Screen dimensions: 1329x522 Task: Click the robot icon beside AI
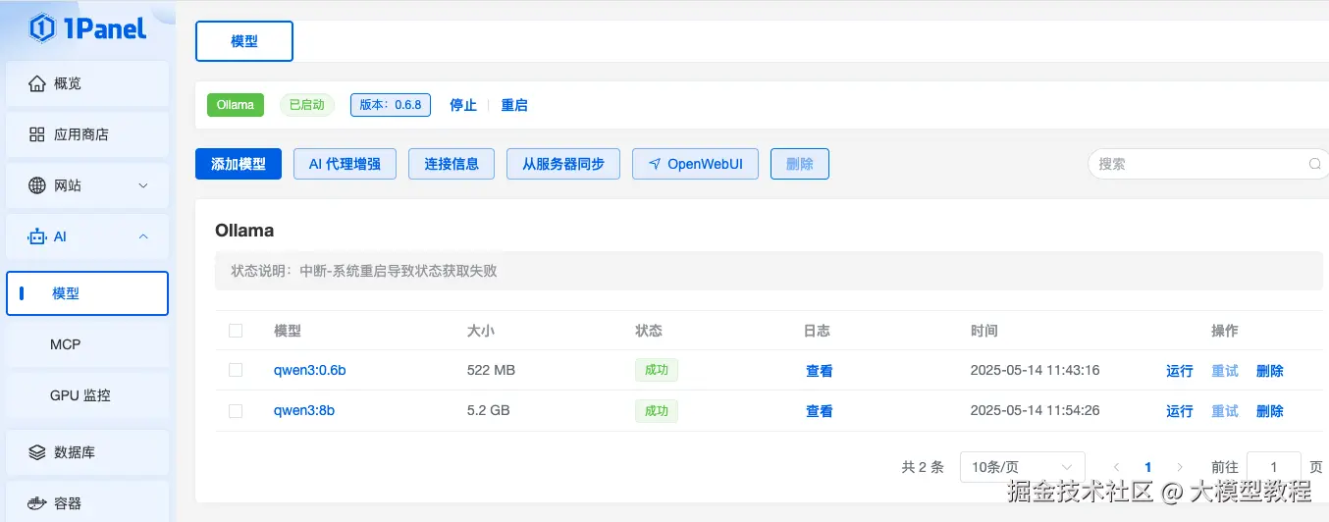click(x=37, y=236)
